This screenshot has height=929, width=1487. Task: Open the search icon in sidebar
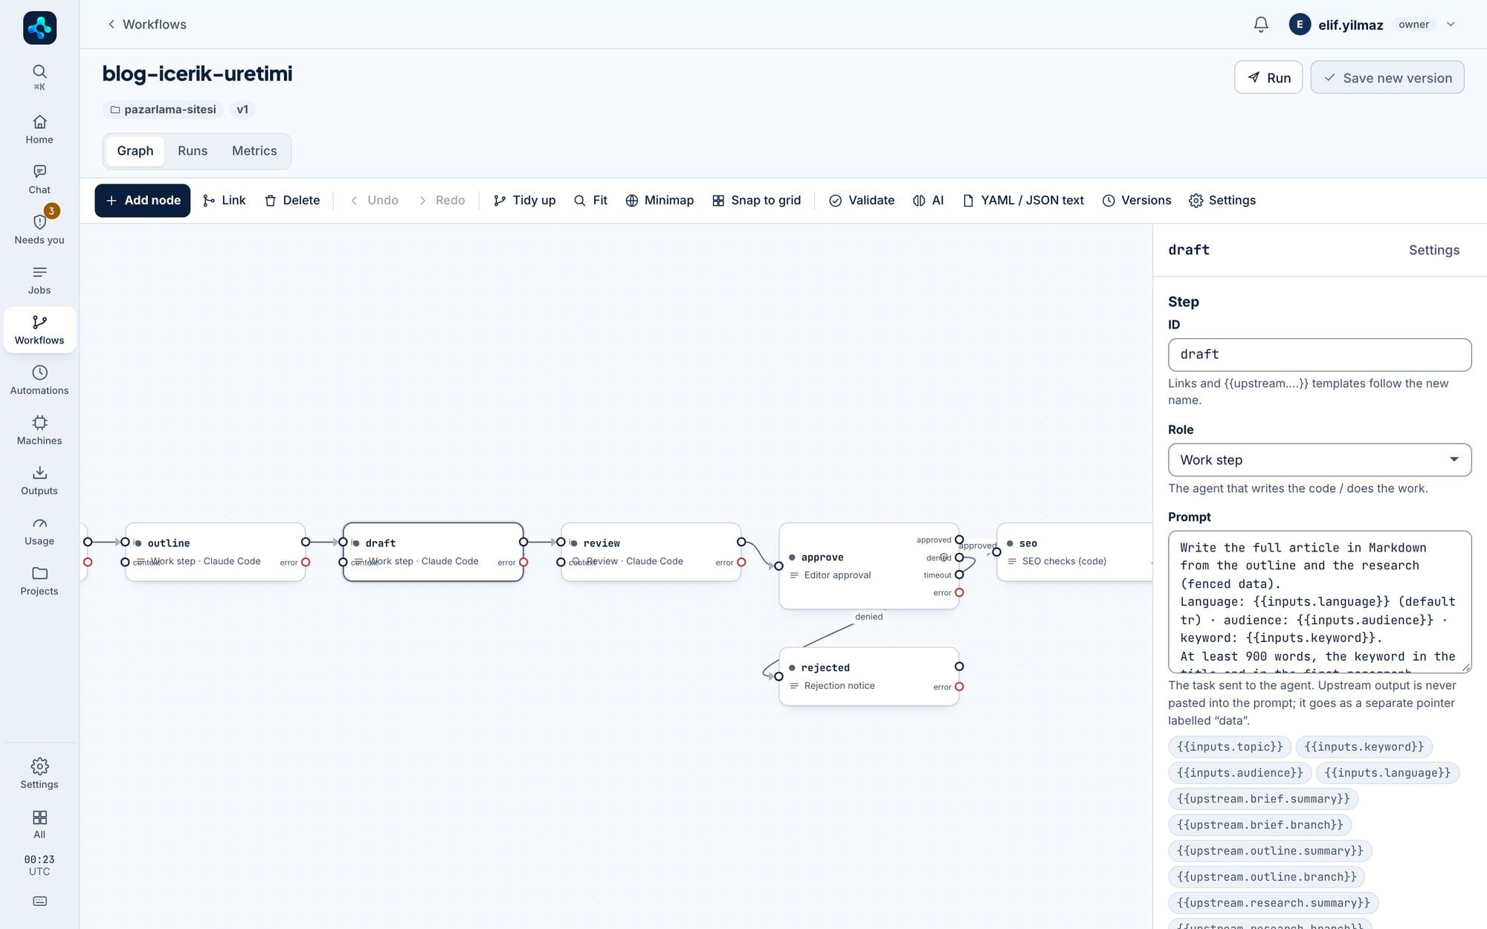click(x=39, y=77)
